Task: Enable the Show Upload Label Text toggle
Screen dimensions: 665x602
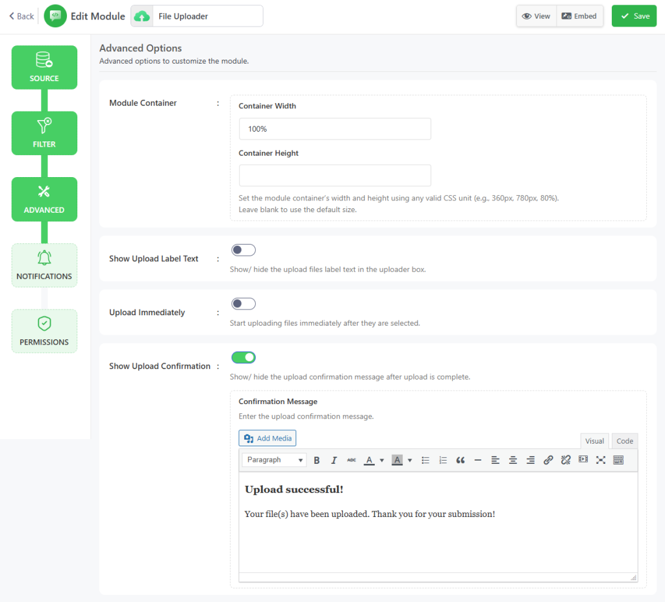Action: [x=244, y=250]
